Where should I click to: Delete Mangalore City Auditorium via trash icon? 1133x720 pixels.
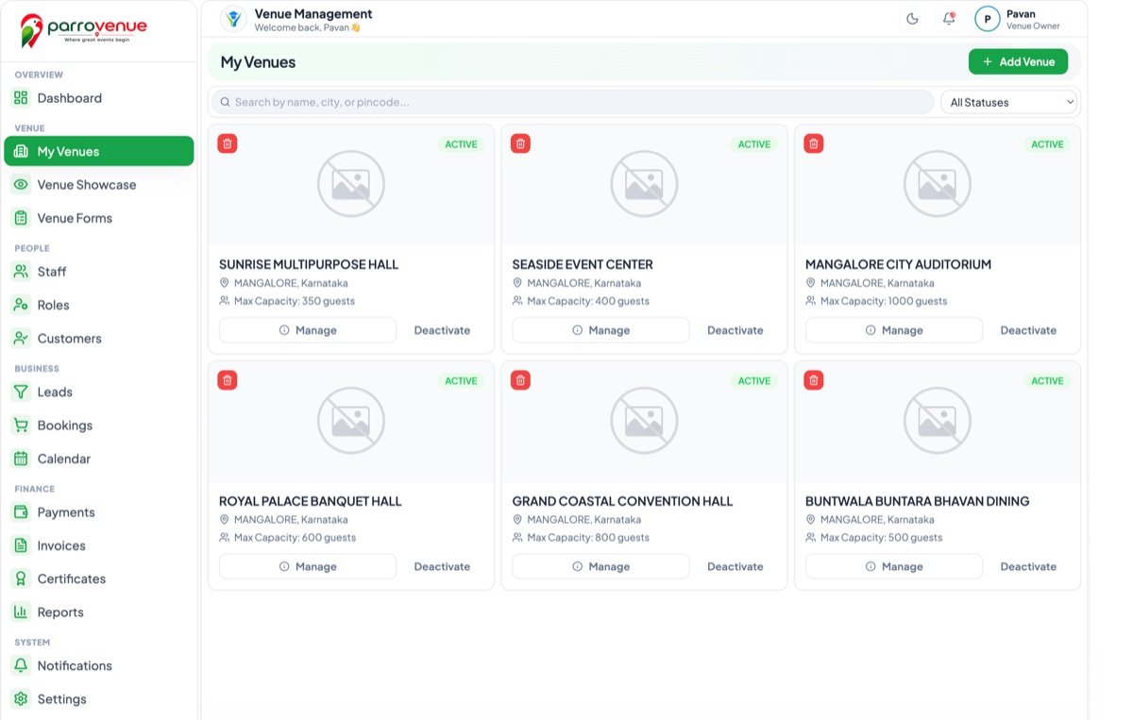click(x=814, y=143)
